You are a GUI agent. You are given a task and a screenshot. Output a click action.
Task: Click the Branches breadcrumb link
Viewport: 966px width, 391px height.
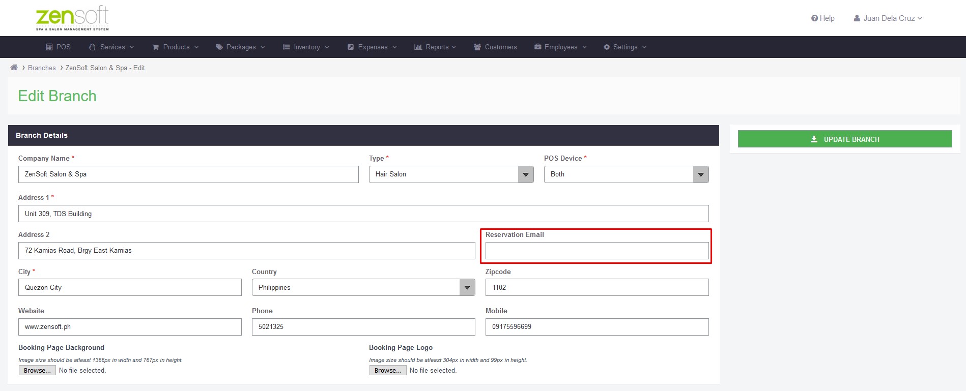[42, 68]
